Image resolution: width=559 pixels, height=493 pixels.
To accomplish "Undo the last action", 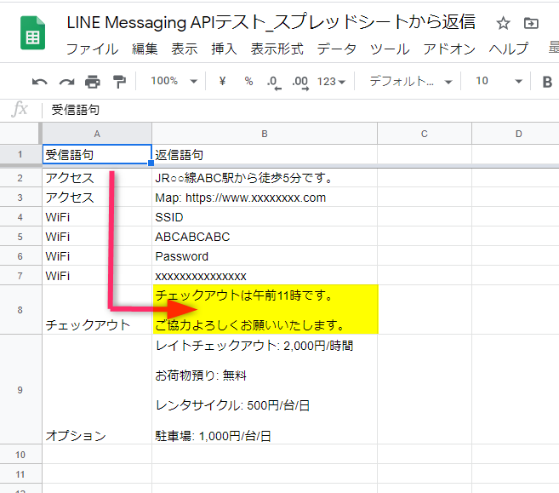I will pos(40,82).
